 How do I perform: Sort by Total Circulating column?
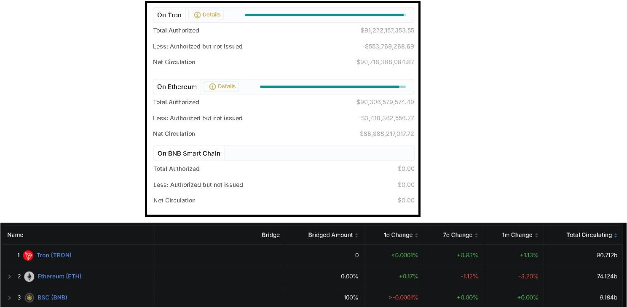(592, 235)
